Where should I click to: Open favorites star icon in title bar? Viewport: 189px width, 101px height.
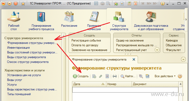tap(23, 4)
